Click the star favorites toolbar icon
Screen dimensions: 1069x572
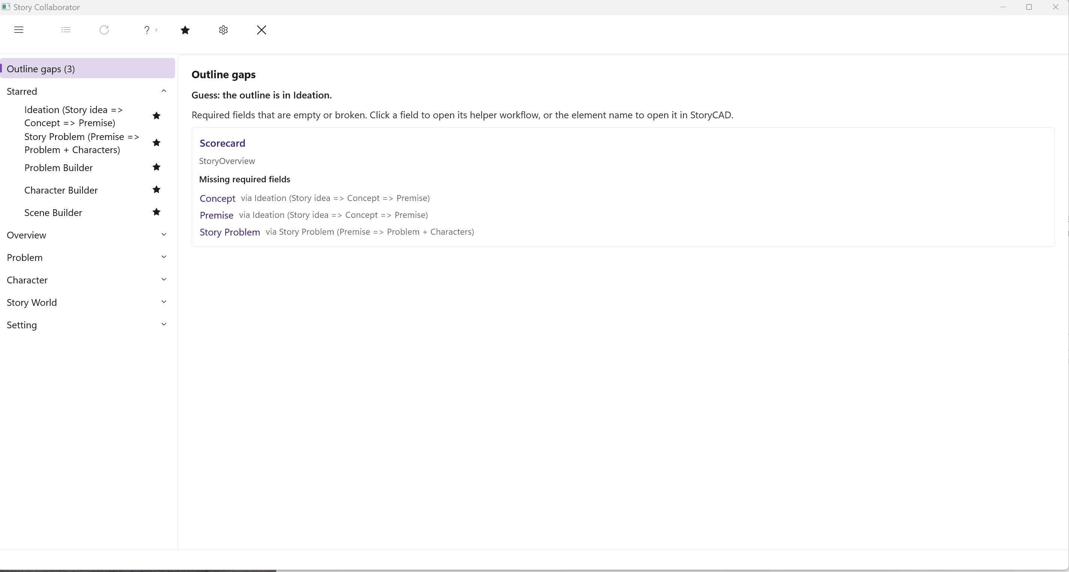[186, 30]
